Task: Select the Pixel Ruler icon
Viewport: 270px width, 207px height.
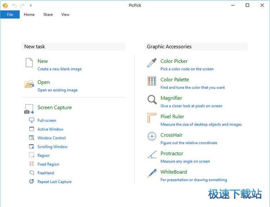Action: click(x=152, y=118)
